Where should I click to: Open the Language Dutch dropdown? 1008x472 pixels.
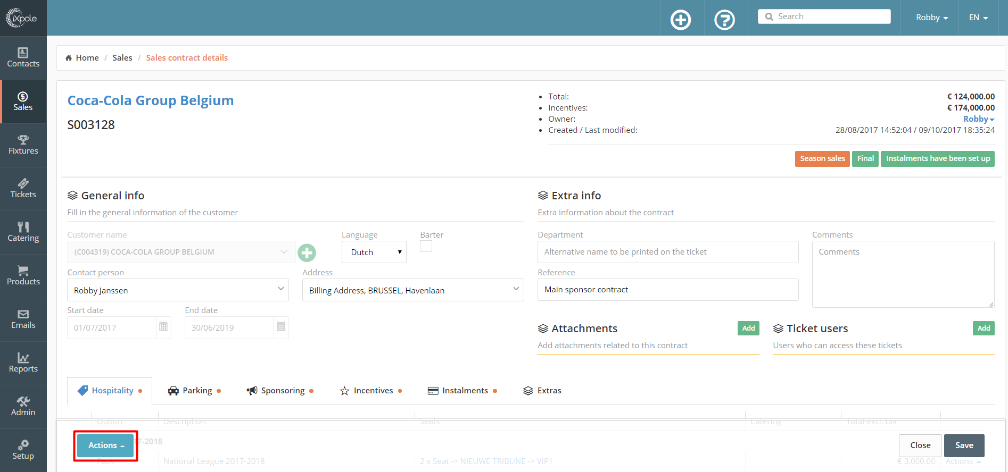pyautogui.click(x=374, y=252)
